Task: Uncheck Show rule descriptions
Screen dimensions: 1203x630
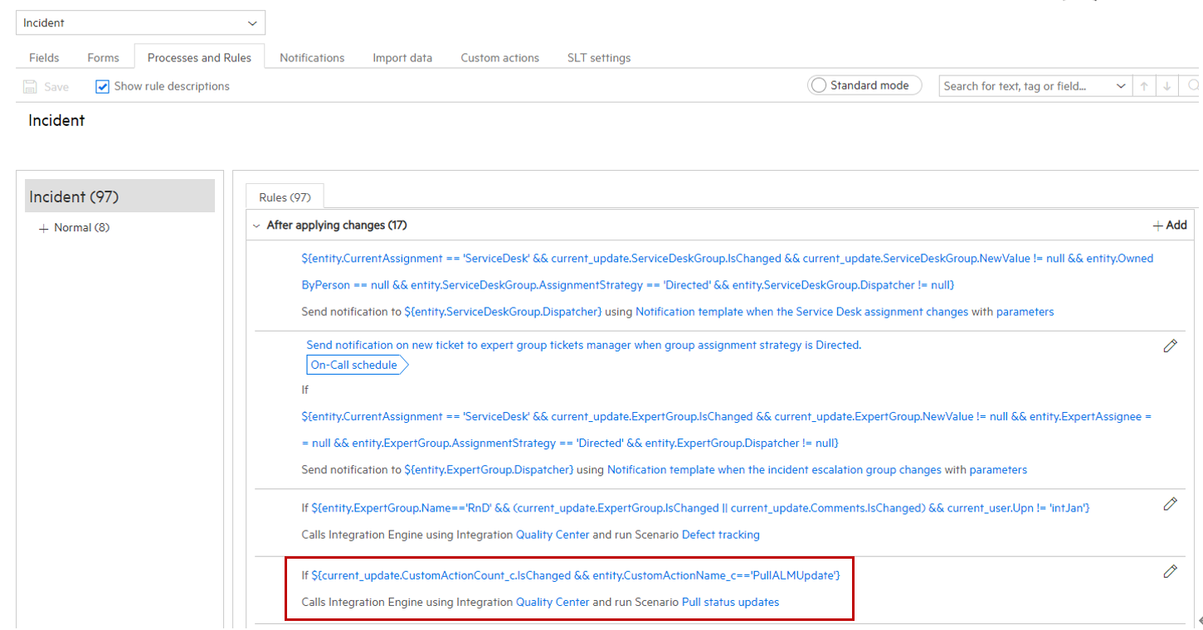Action: tap(102, 86)
